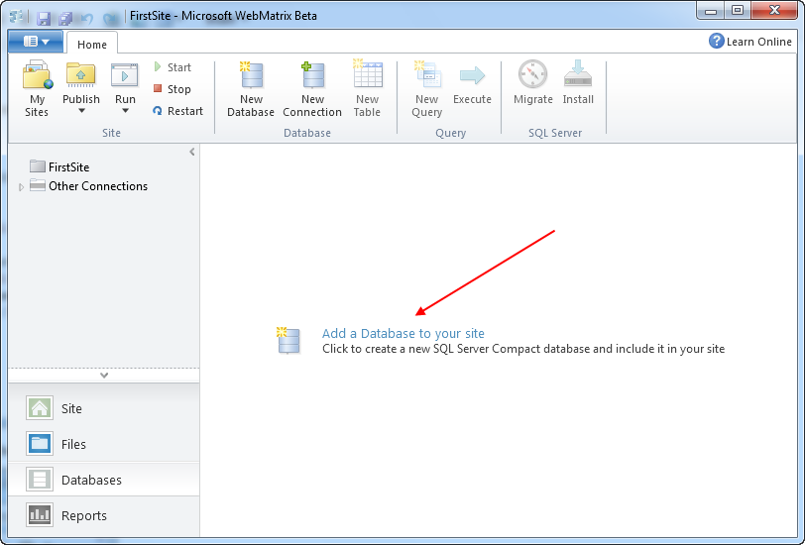
Task: Click database icon beside Add a Database
Action: click(x=288, y=340)
